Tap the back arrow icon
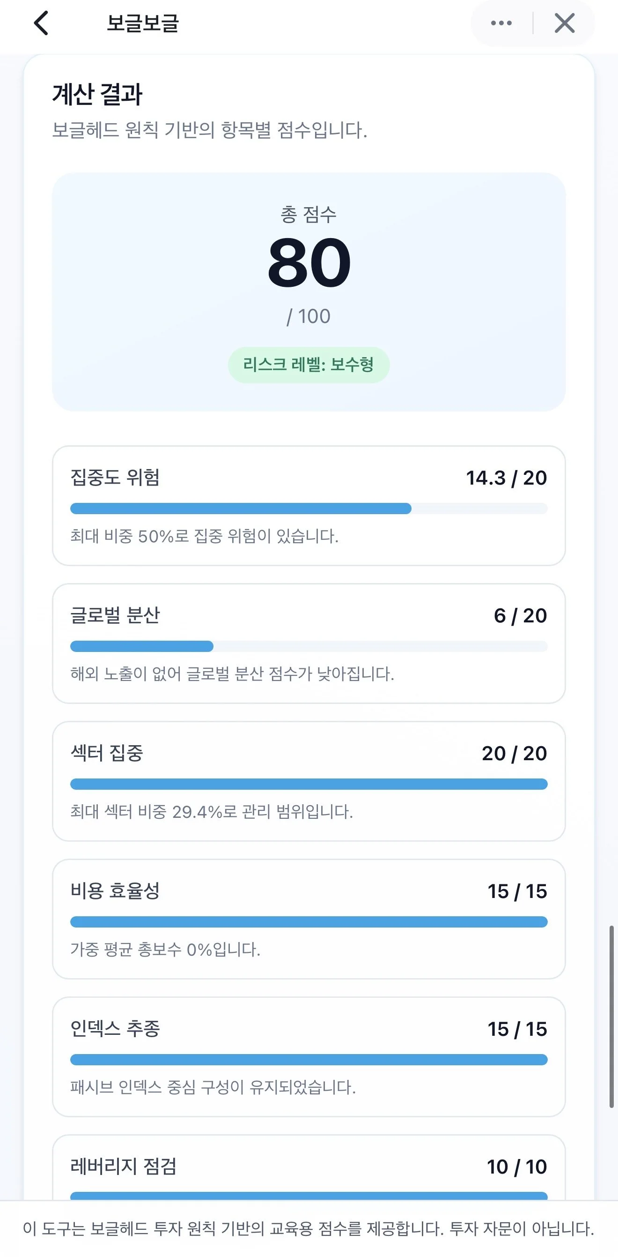The image size is (618, 1257). (x=41, y=23)
